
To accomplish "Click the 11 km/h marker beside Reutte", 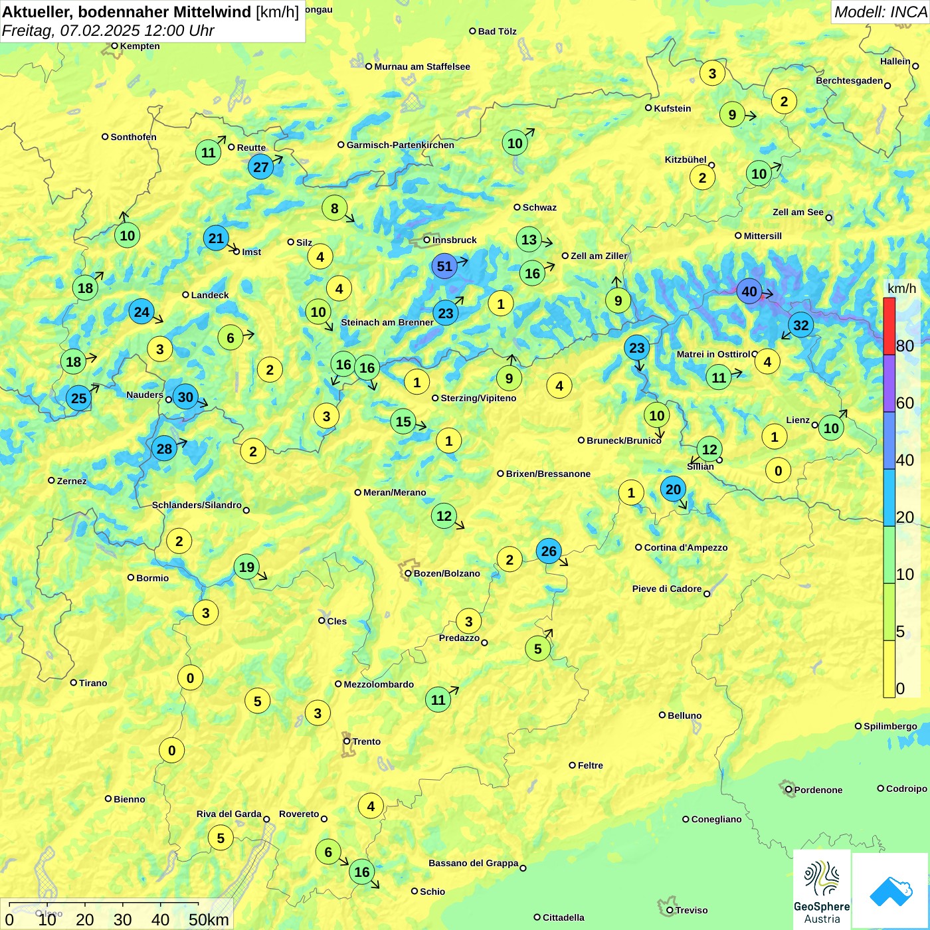I will pyautogui.click(x=208, y=153).
